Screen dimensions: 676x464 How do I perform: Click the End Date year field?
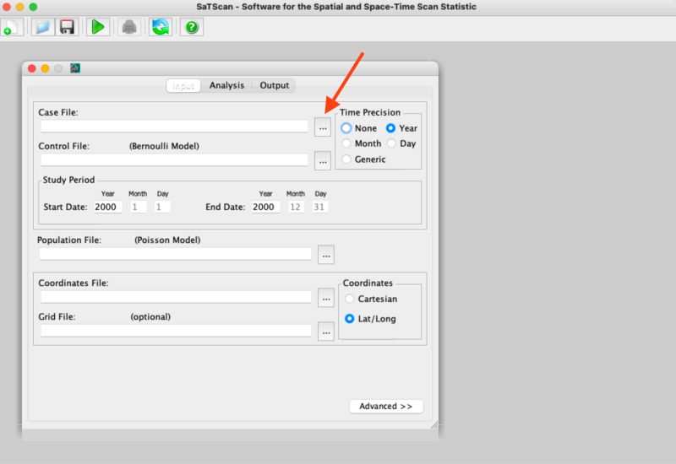click(x=265, y=207)
